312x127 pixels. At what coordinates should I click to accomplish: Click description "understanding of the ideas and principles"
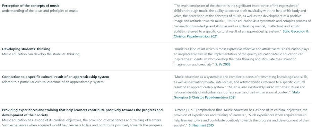[x=40, y=11]
